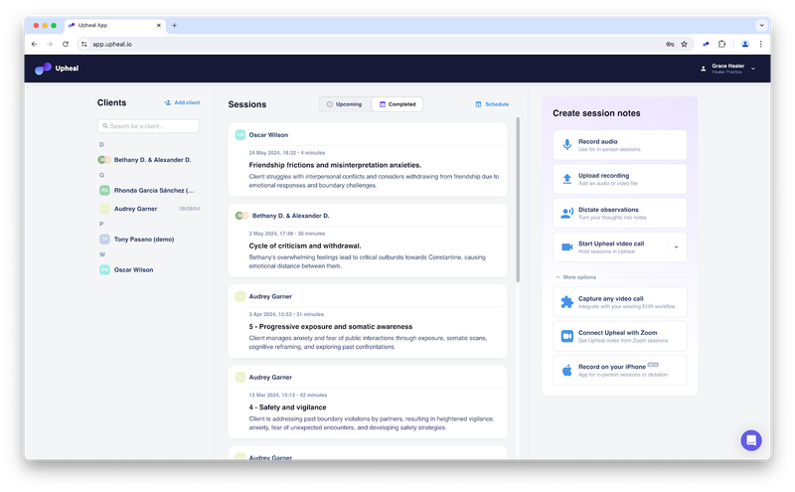The image size is (795, 492).
Task: Click the Tony Pasano avatar in clients
Action: [104, 240]
